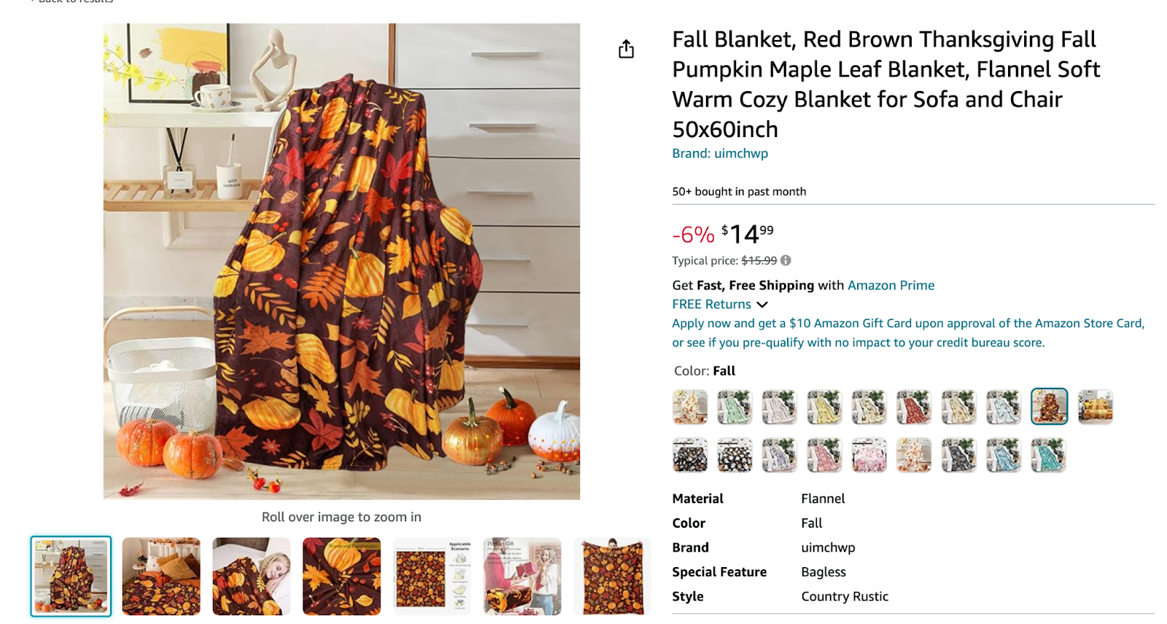The image size is (1167, 624).
Task: Click the Amazon Prime shipping link
Action: [891, 285]
